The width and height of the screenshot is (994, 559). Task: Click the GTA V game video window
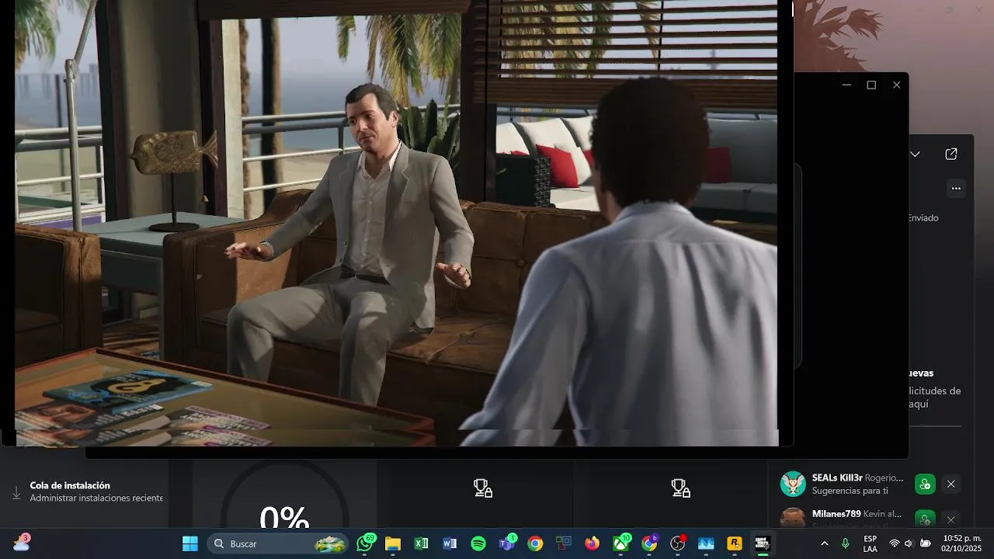click(396, 223)
